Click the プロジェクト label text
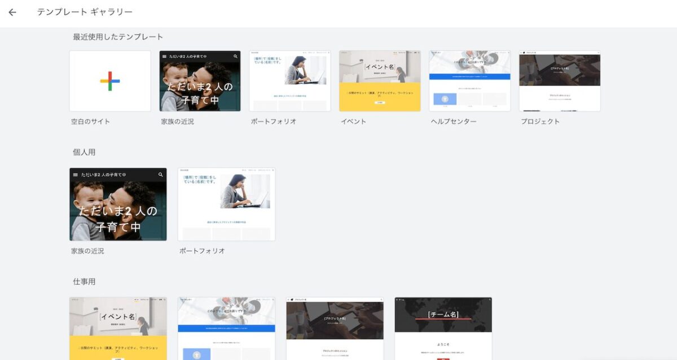Viewport: 677px width, 360px height. 540,121
